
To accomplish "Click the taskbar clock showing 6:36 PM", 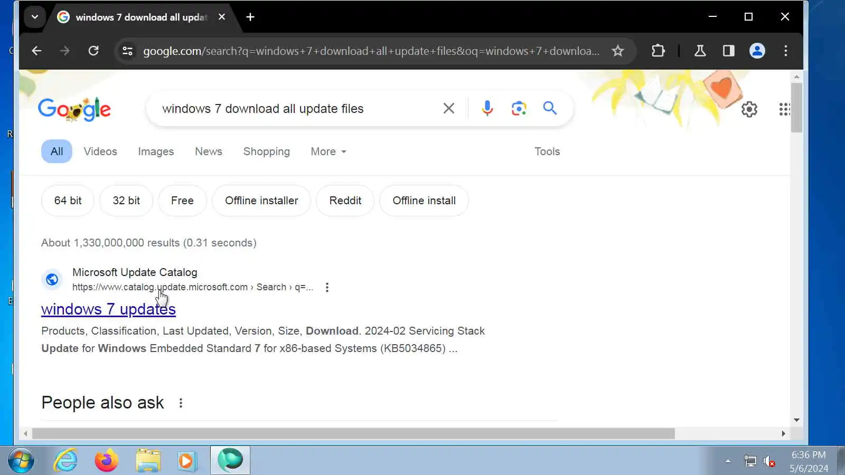I will click(x=809, y=461).
